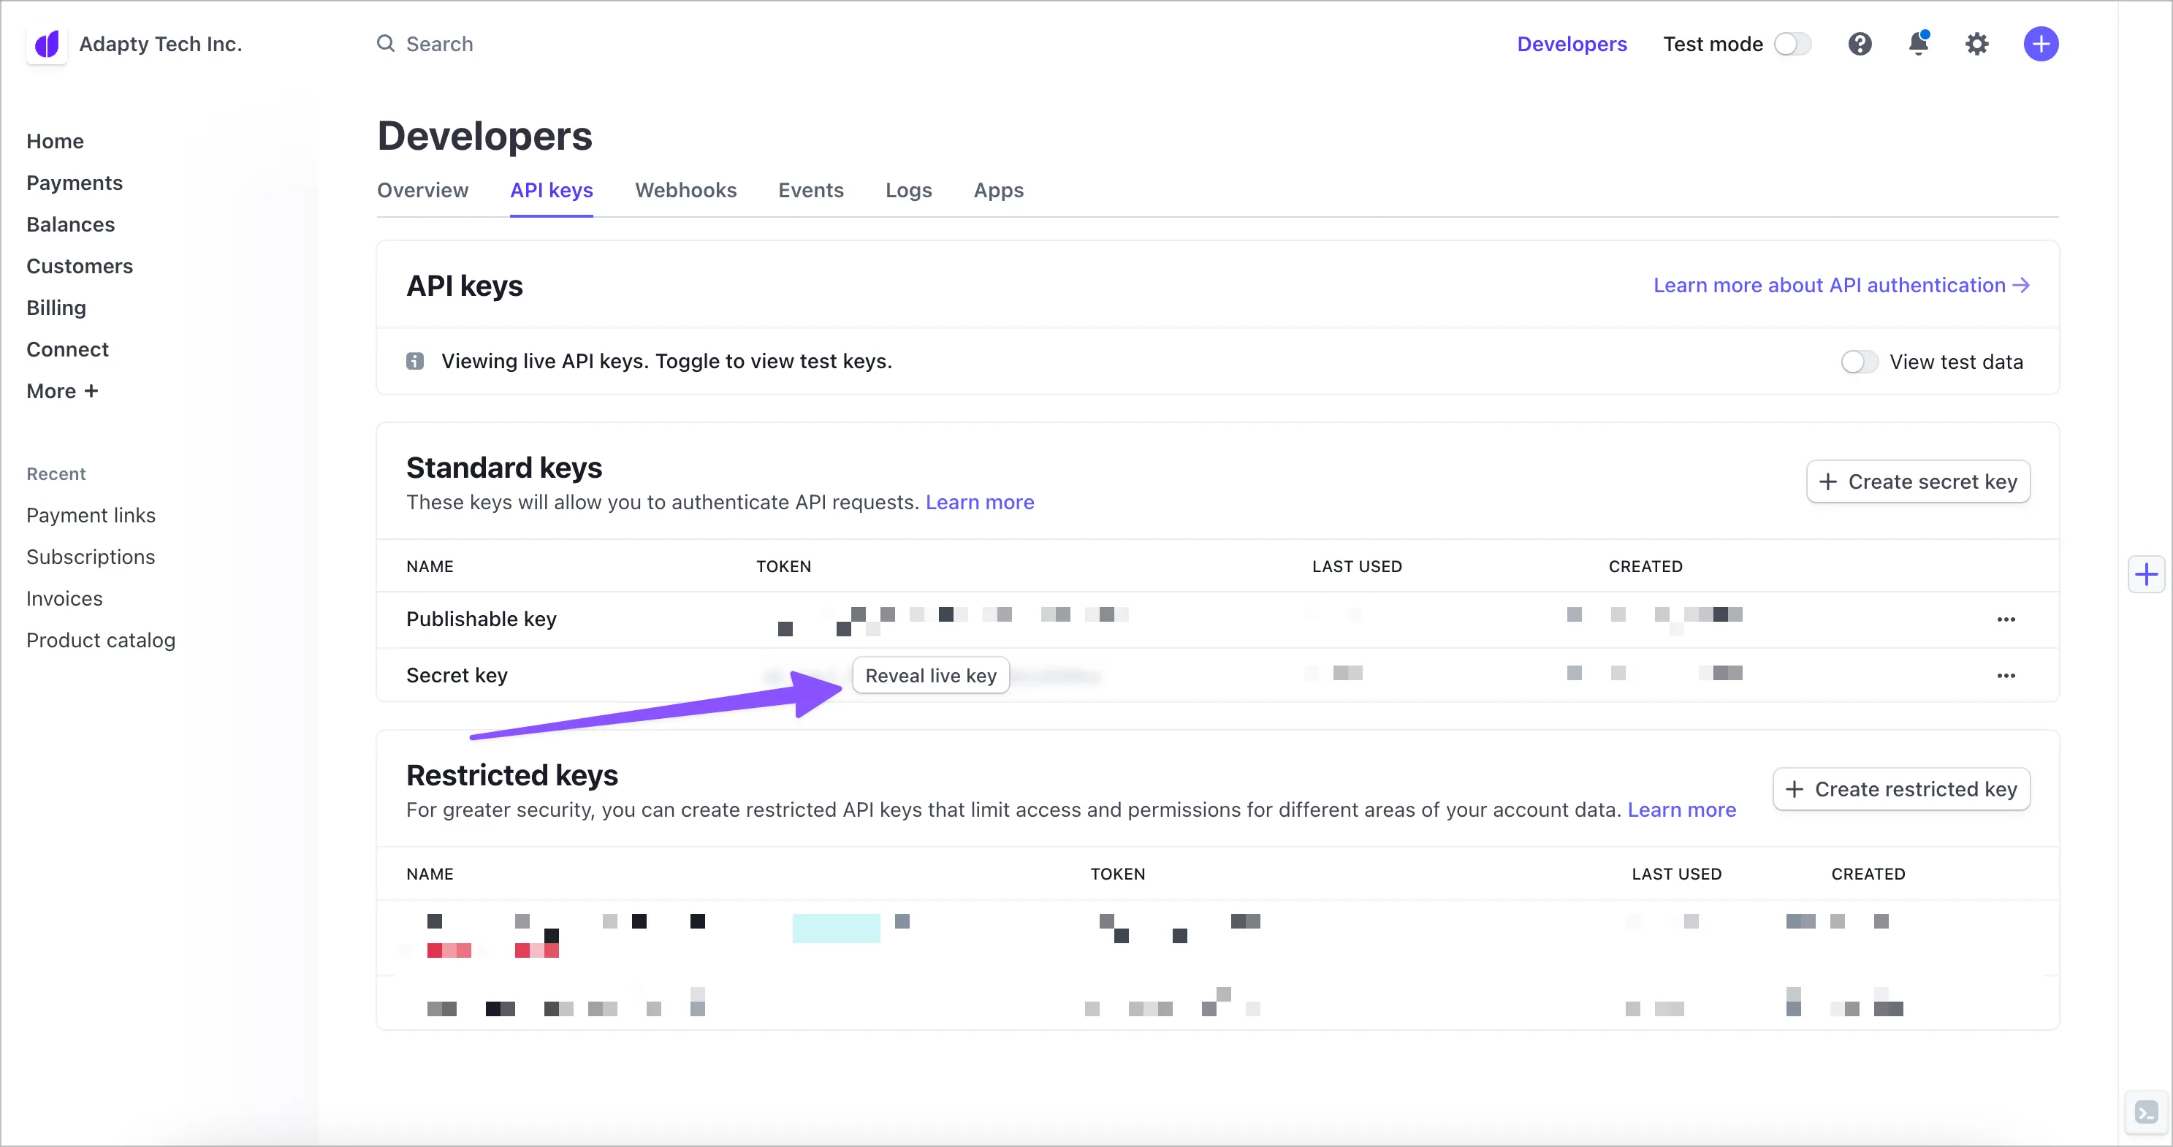Click the info icon beside live keys notice
Image resolution: width=2173 pixels, height=1147 pixels.
pyautogui.click(x=415, y=361)
